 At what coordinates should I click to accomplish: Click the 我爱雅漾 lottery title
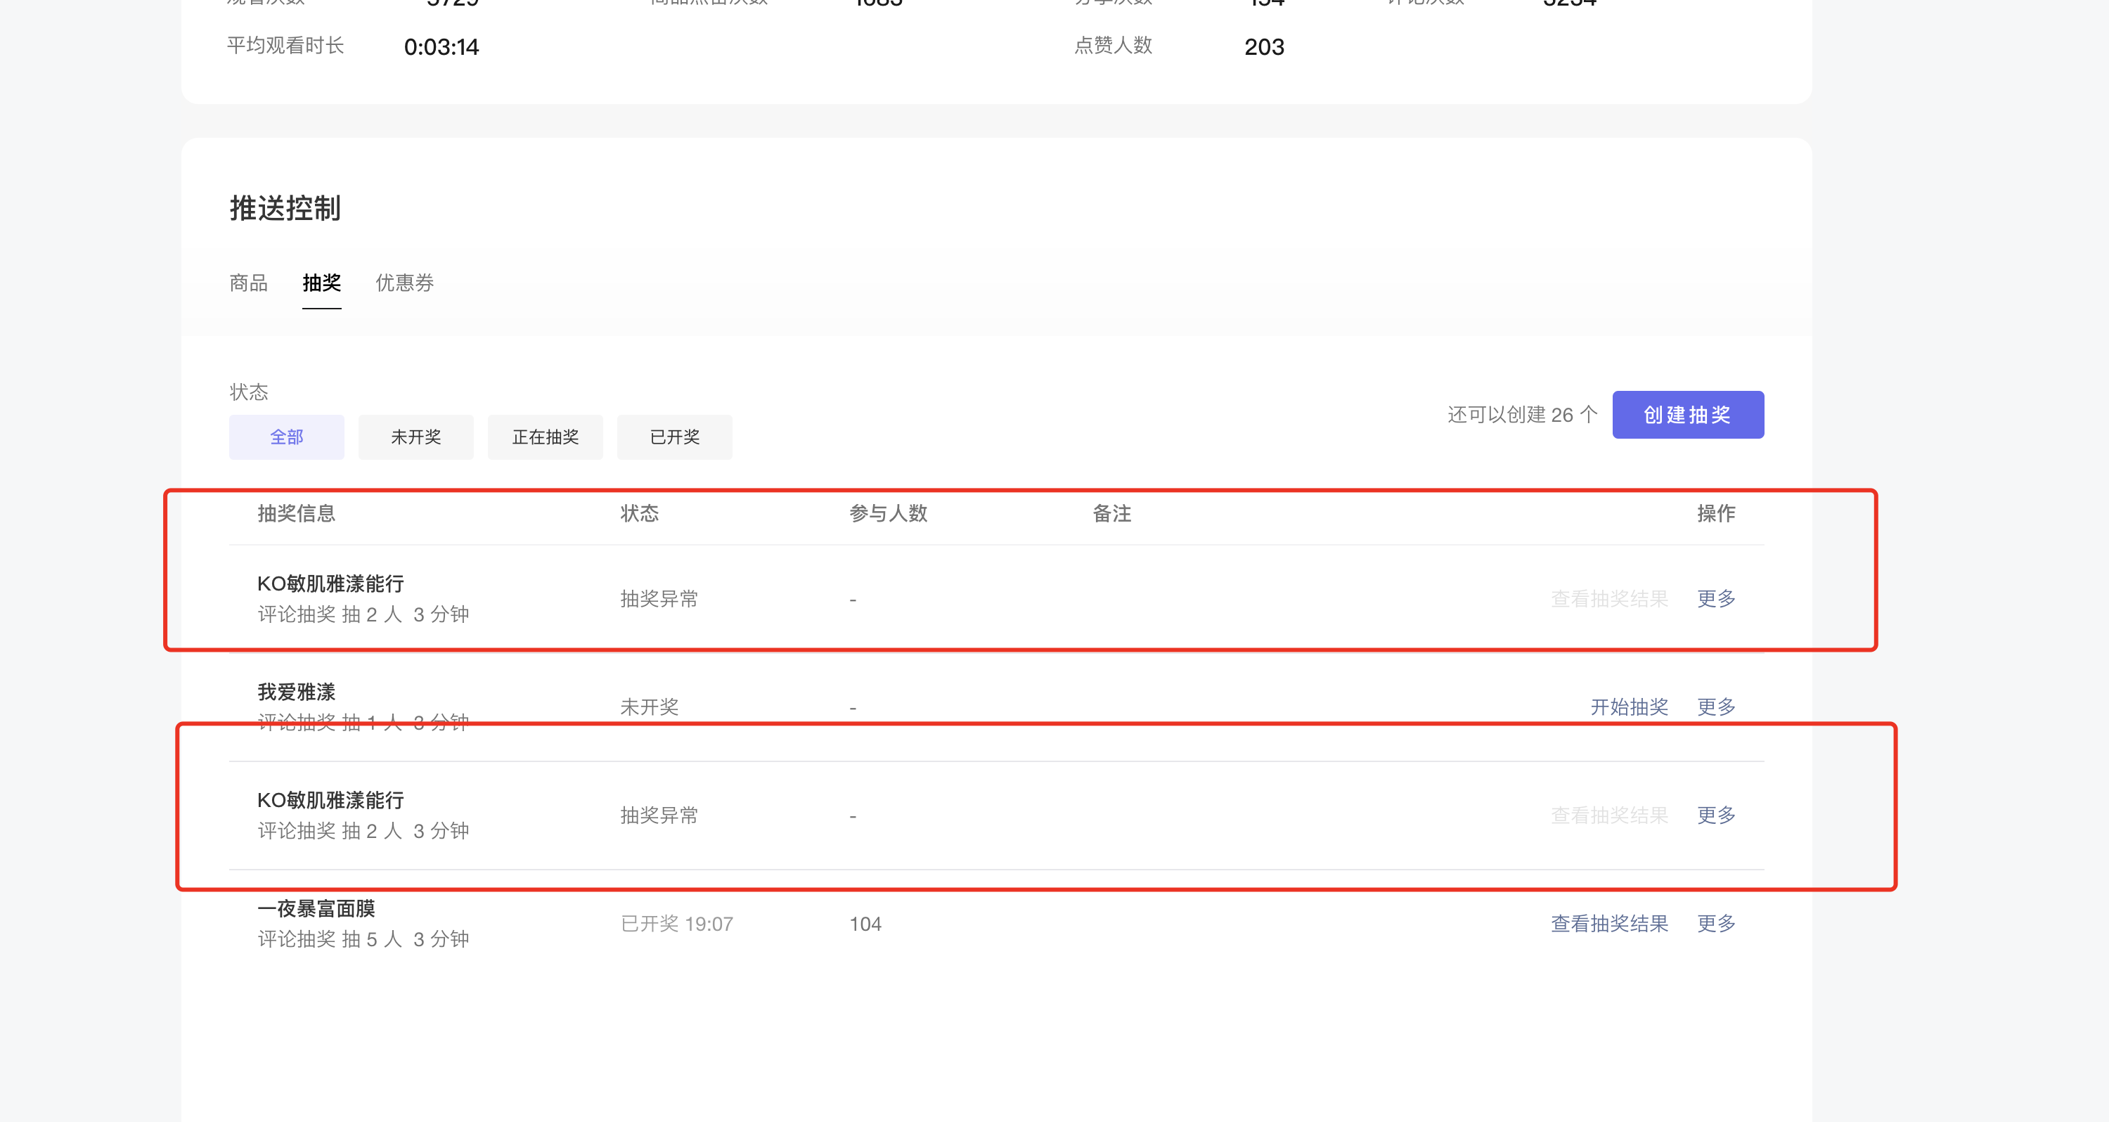pyautogui.click(x=297, y=691)
